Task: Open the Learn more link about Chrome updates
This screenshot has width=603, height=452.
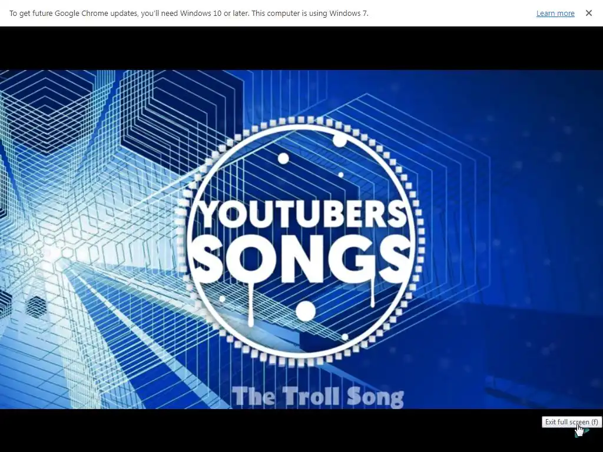Action: pyautogui.click(x=555, y=13)
